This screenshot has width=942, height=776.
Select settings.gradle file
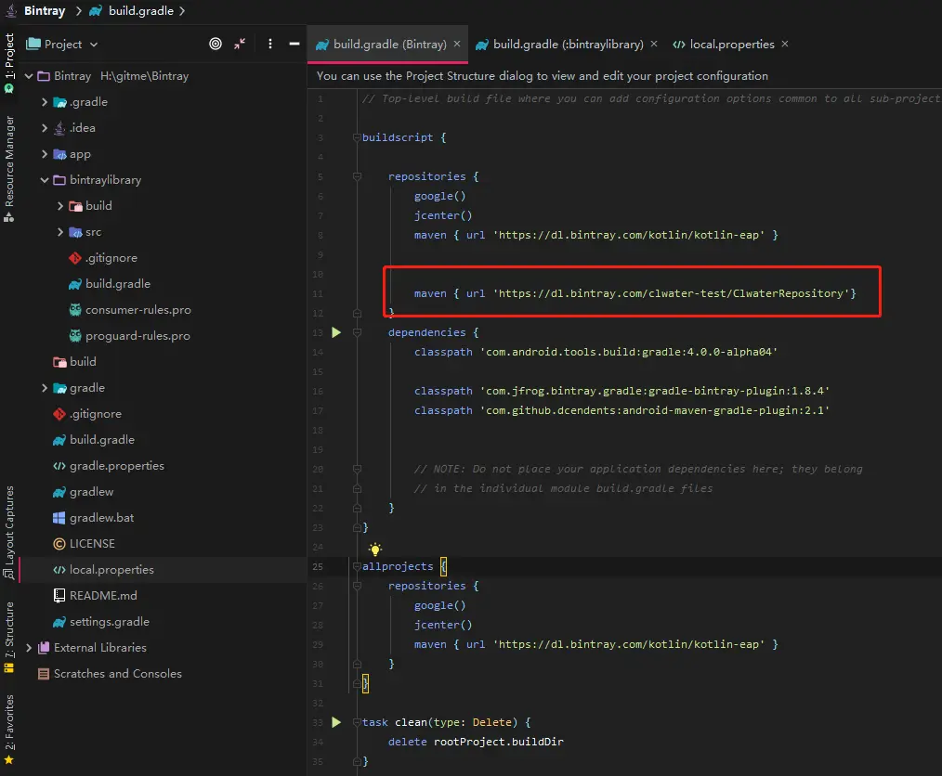(x=101, y=622)
